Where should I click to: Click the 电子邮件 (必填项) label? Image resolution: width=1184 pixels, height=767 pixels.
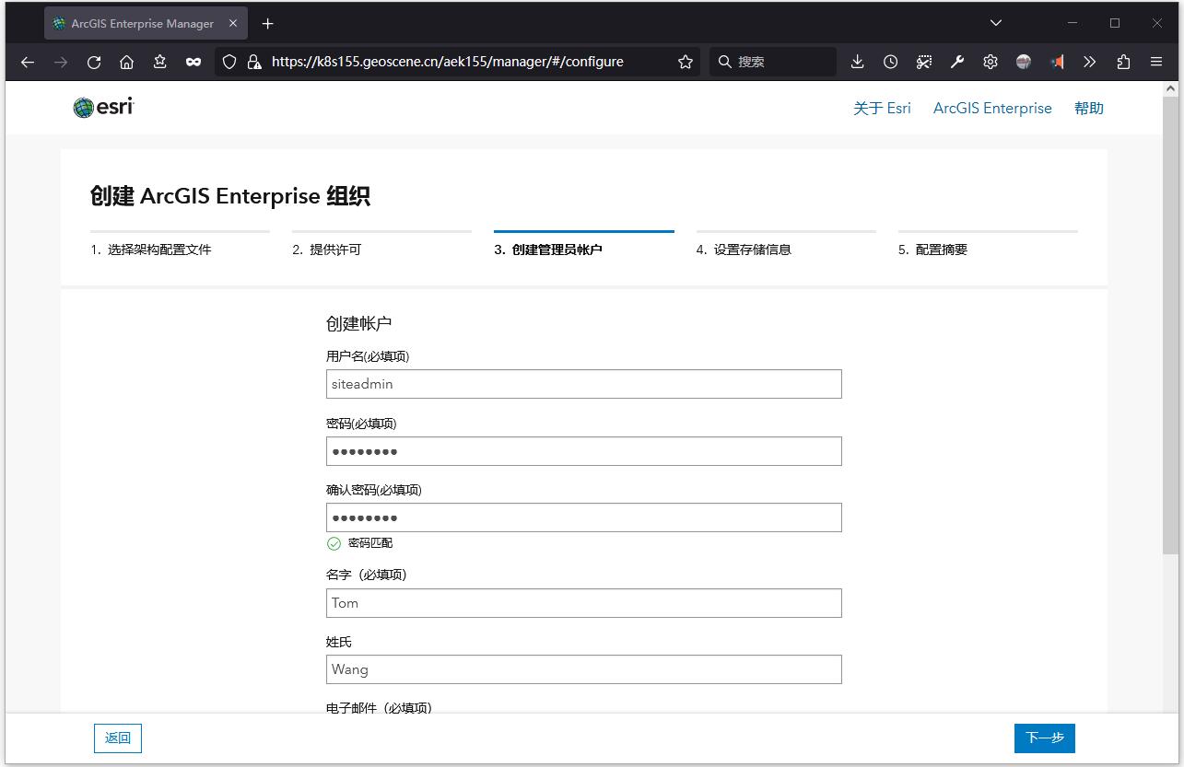[379, 707]
